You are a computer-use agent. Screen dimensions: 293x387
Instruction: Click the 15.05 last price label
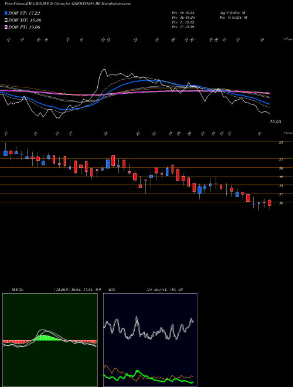point(275,122)
